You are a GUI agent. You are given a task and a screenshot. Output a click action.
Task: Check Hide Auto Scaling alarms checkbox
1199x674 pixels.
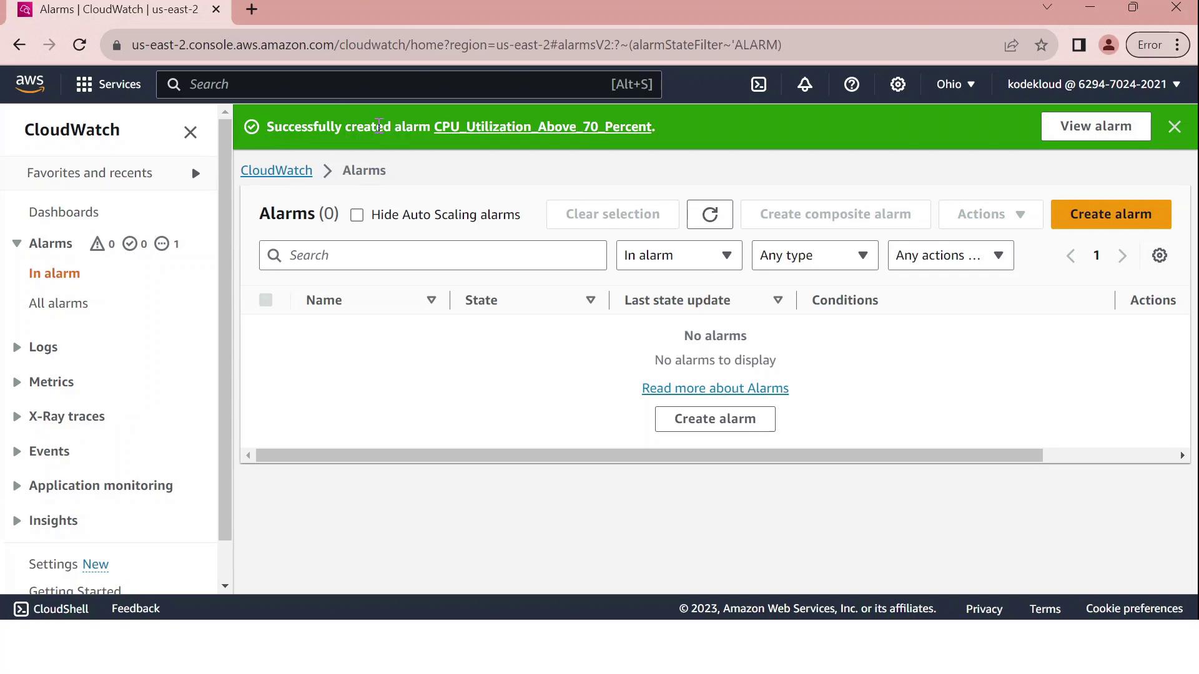pyautogui.click(x=357, y=215)
